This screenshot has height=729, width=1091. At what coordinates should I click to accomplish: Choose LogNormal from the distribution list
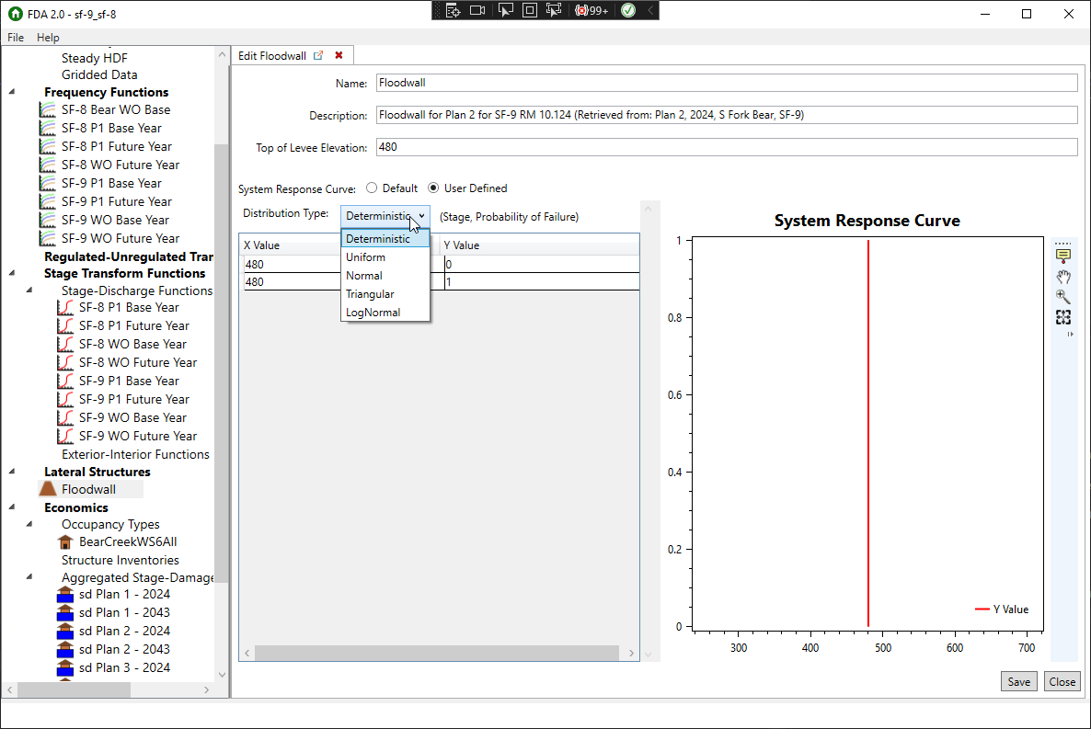372,312
